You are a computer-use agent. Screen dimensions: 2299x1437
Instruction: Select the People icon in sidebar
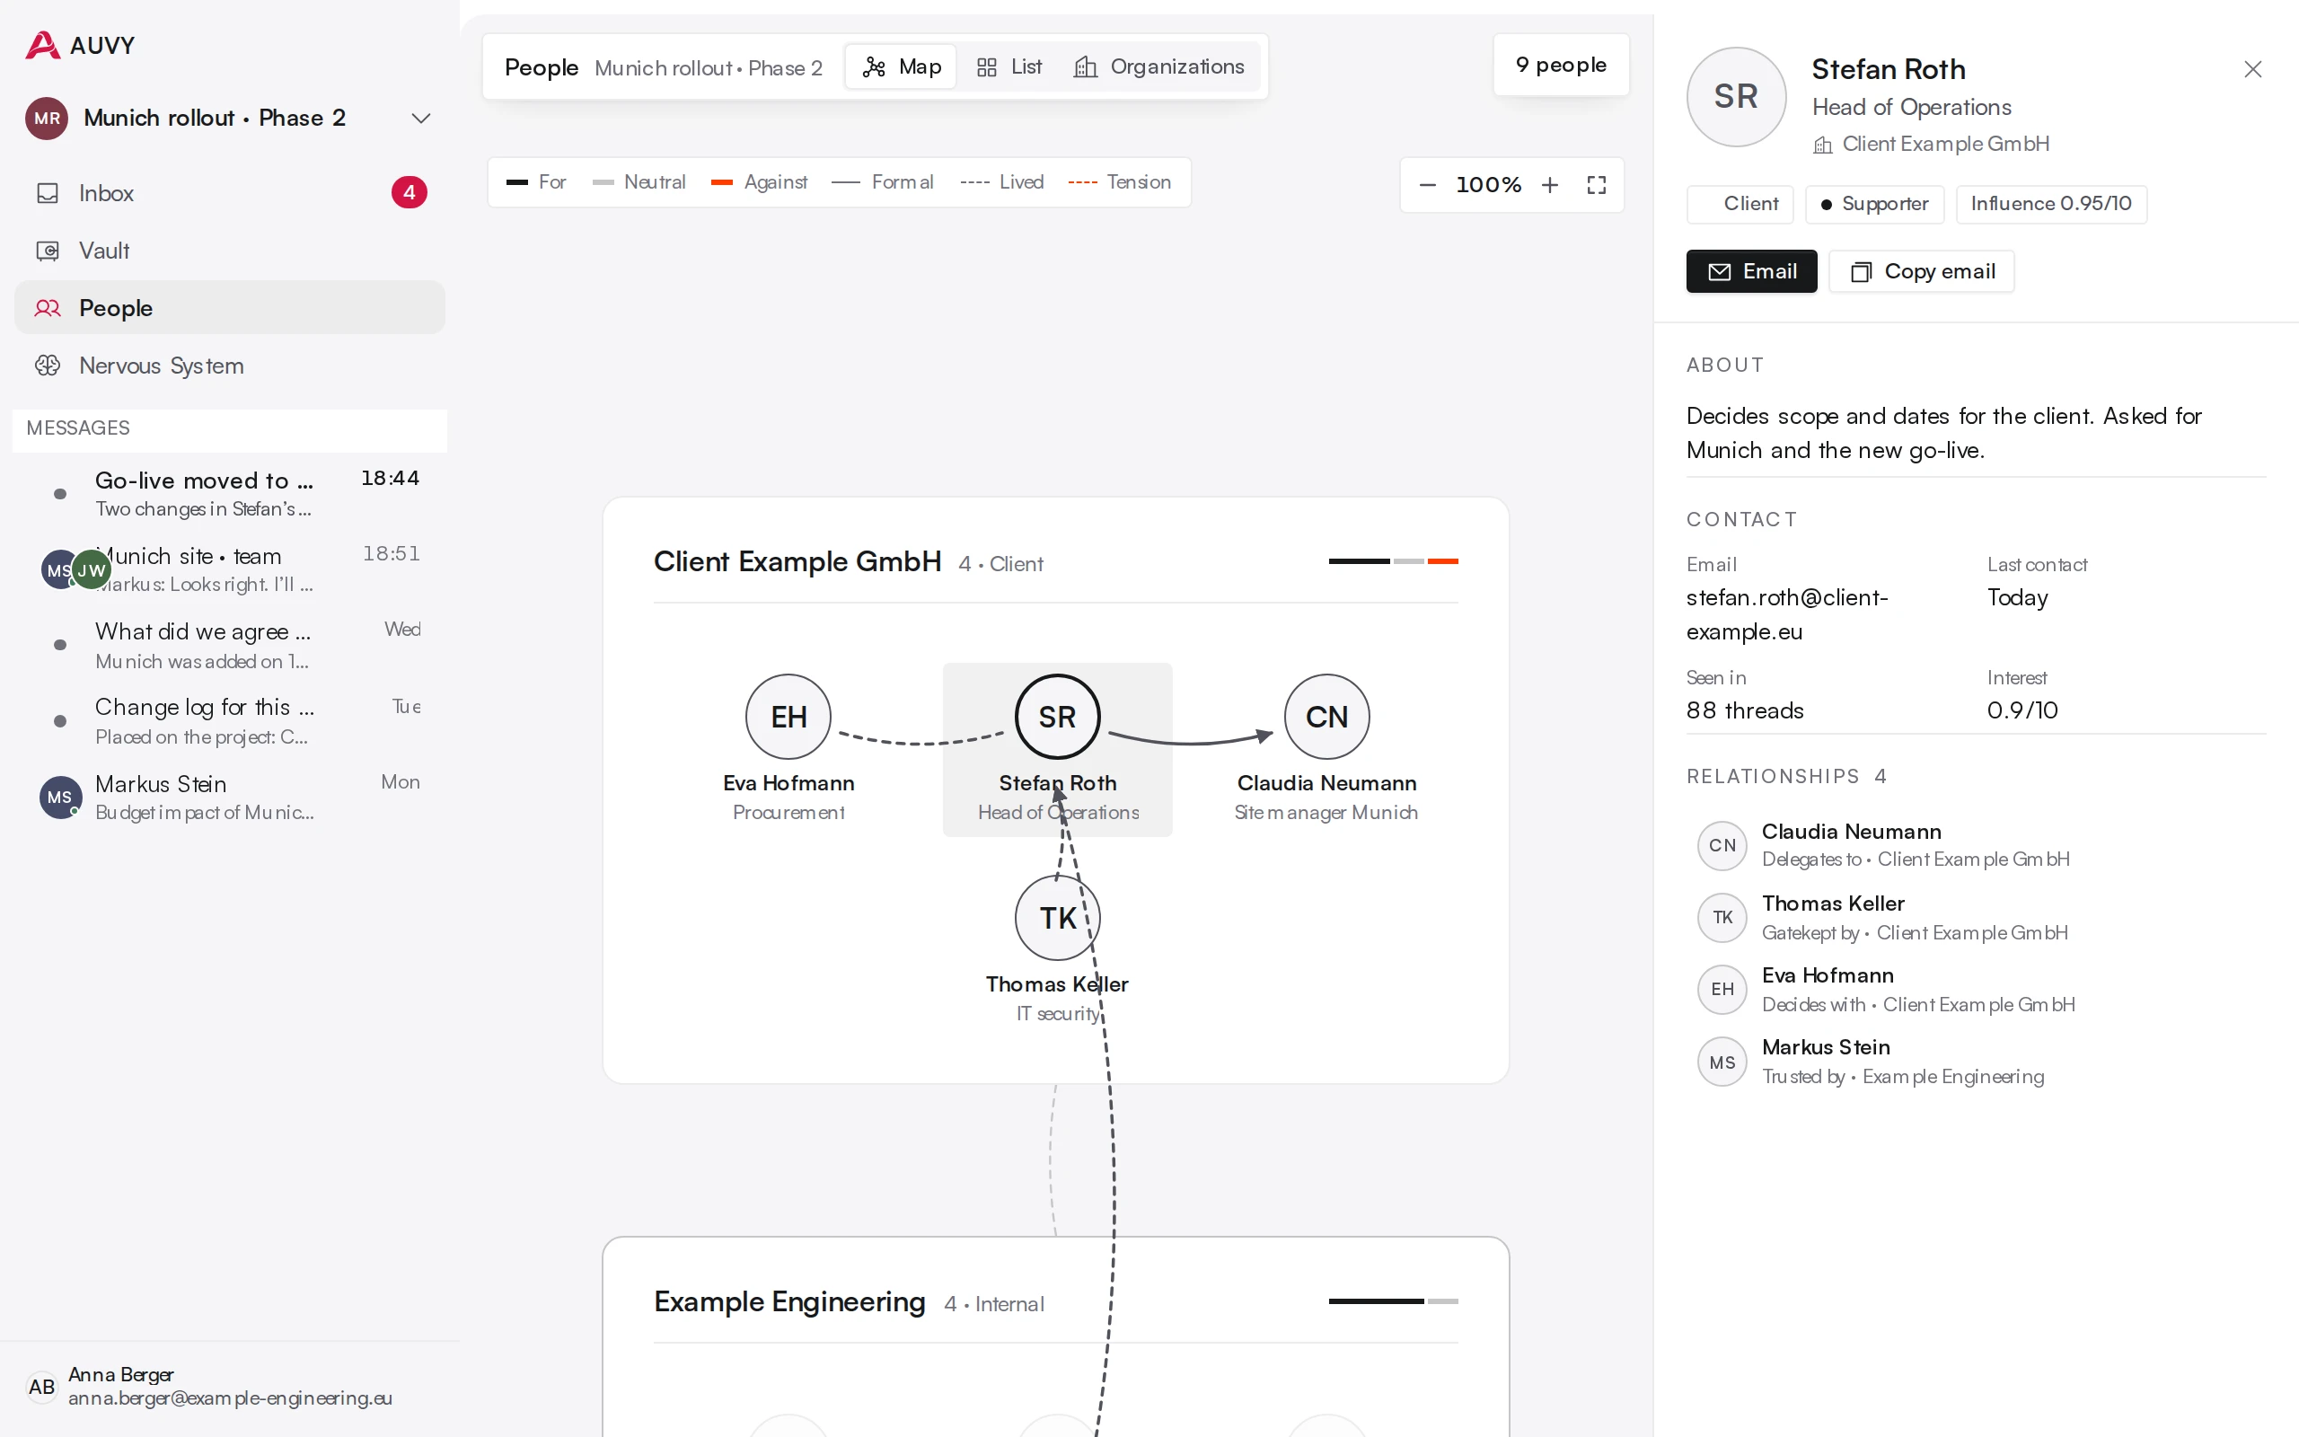click(x=48, y=308)
